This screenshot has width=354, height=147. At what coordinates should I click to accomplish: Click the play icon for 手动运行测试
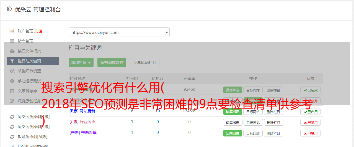tap(12, 81)
